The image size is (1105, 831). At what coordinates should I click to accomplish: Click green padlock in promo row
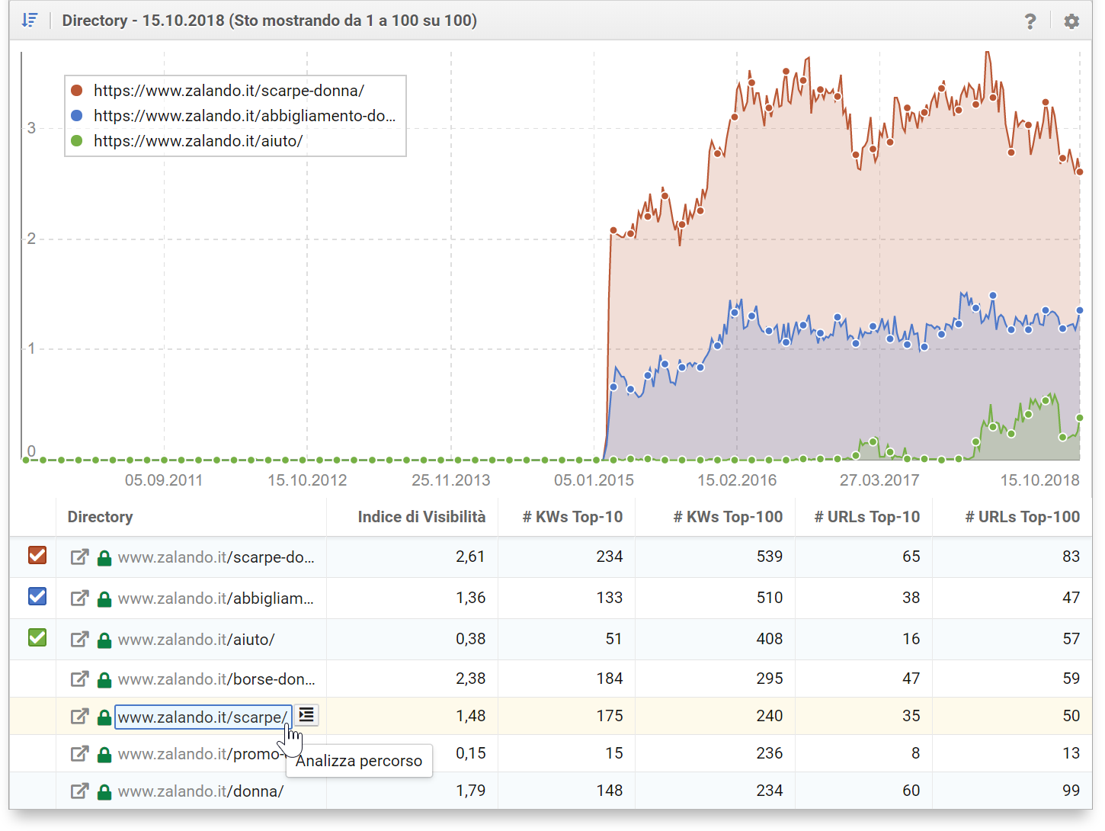[x=104, y=755]
